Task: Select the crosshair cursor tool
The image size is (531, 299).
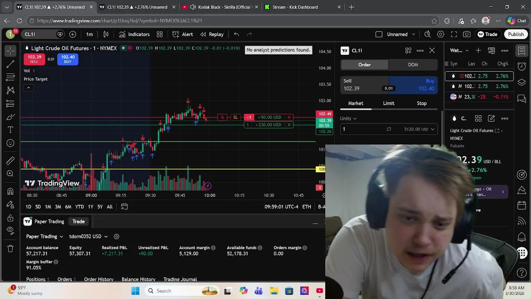Action: pyautogui.click(x=10, y=51)
